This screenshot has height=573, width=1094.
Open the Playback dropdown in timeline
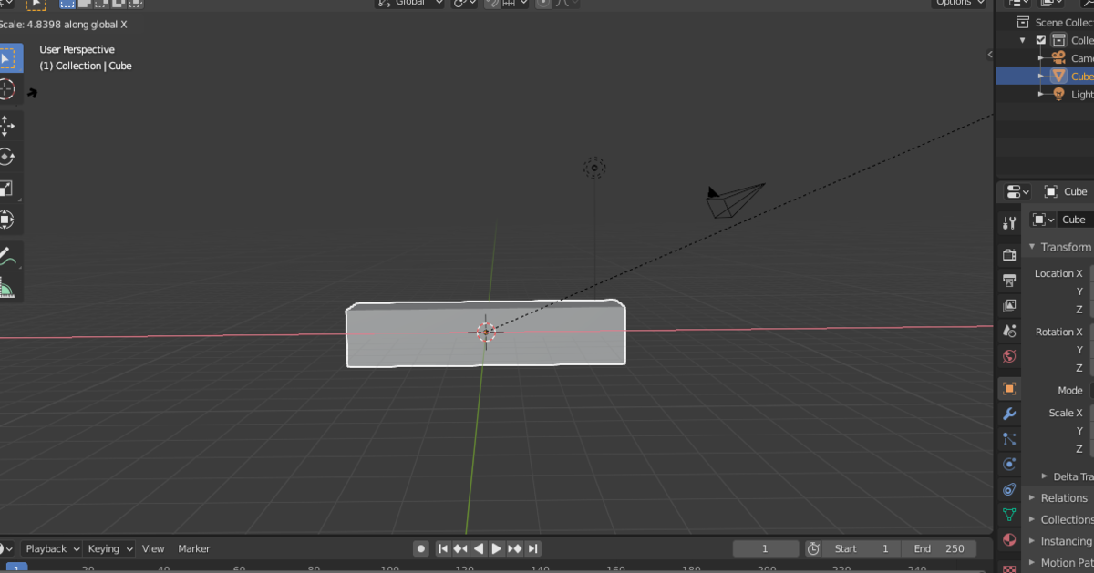(51, 548)
